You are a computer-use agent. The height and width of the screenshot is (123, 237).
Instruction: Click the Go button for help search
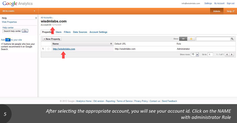25,31
